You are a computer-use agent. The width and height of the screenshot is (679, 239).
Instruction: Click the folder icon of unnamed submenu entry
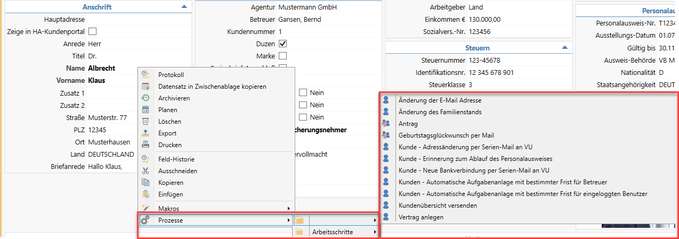(x=300, y=220)
